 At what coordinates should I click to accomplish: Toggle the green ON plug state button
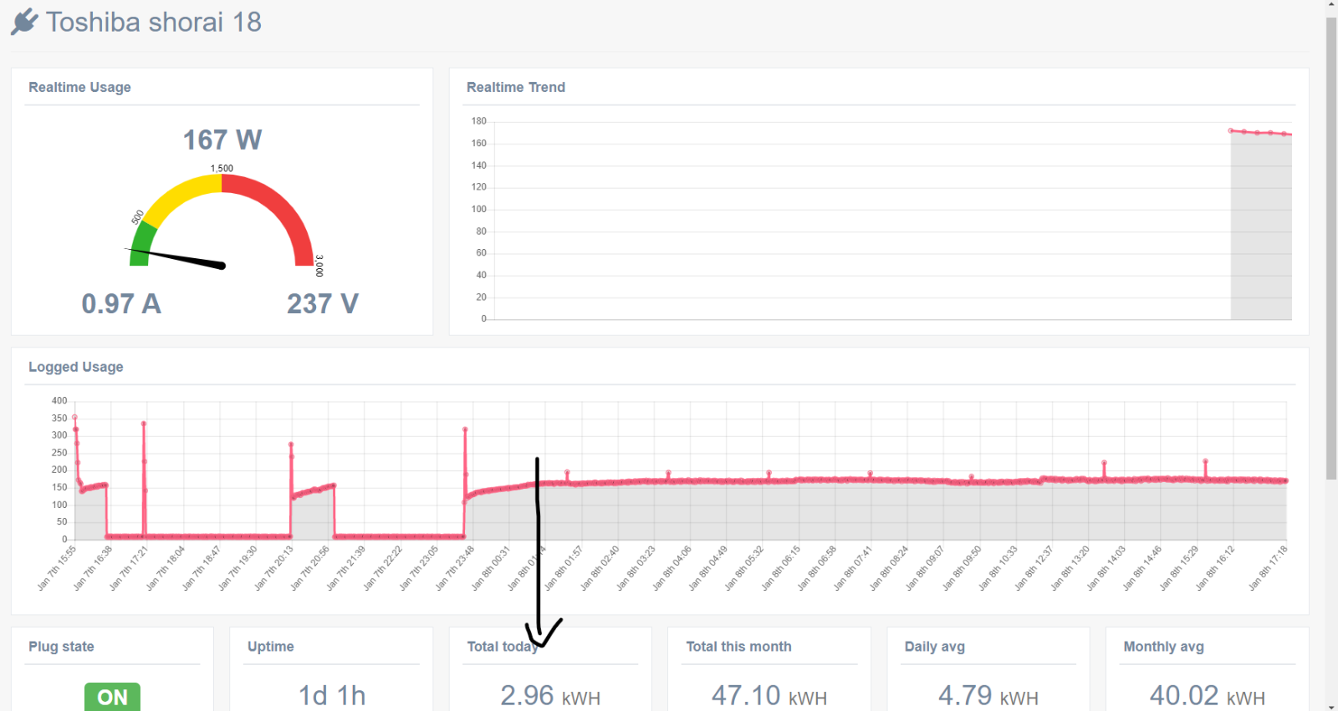pos(112,697)
